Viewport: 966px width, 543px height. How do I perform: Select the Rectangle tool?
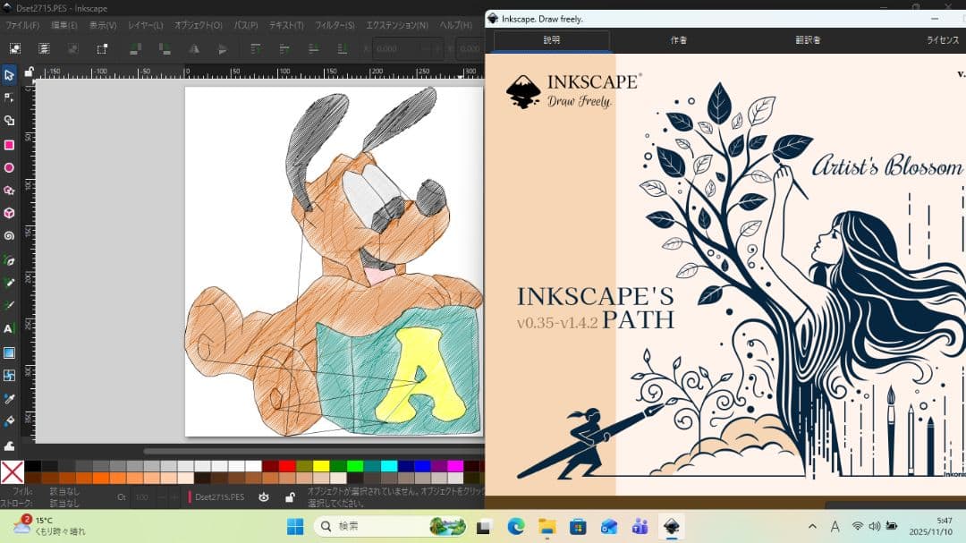coord(9,145)
